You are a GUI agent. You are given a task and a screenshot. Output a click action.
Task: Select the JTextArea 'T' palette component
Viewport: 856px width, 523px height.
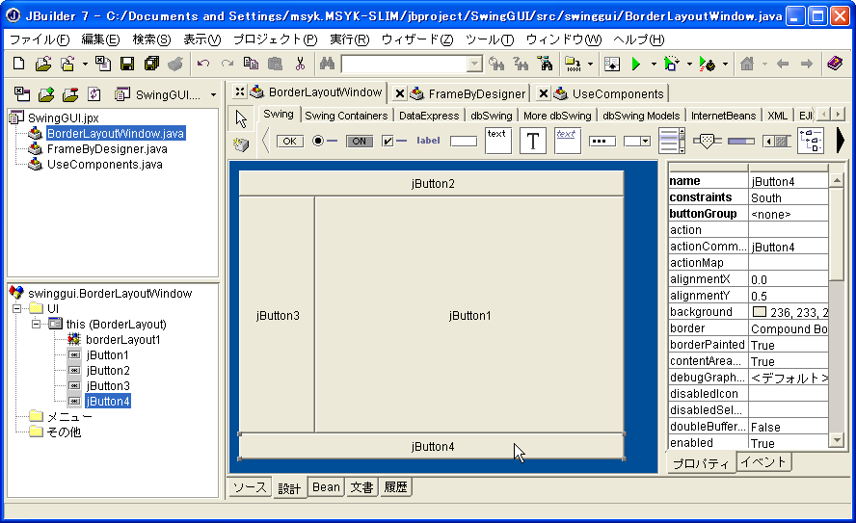533,141
